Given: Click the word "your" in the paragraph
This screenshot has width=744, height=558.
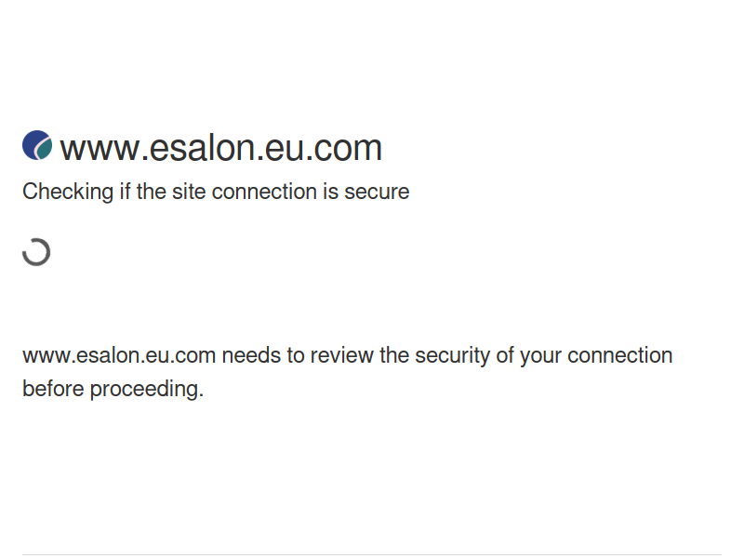Looking at the screenshot, I should coord(540,356).
